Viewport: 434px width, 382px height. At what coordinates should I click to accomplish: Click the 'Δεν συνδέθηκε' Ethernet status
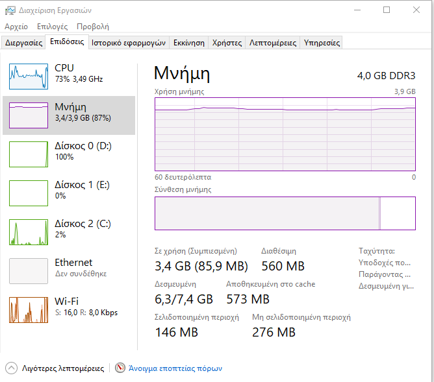pyautogui.click(x=81, y=274)
